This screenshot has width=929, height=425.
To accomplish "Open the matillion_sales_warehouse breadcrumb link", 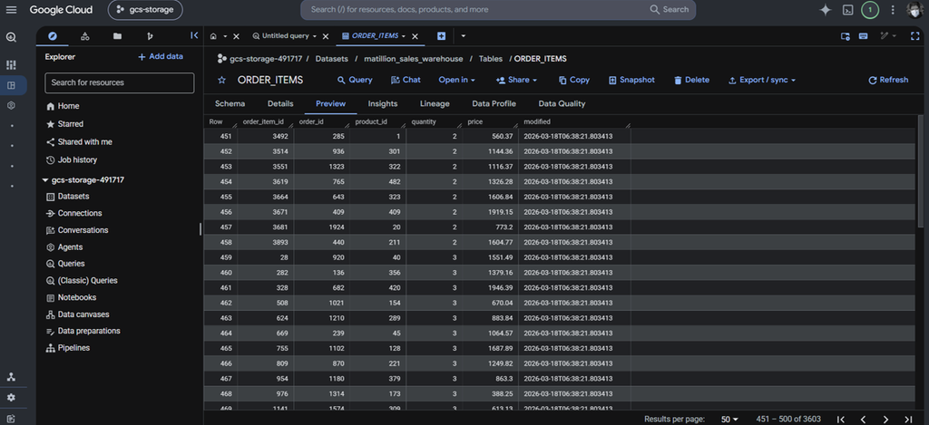I will [414, 59].
